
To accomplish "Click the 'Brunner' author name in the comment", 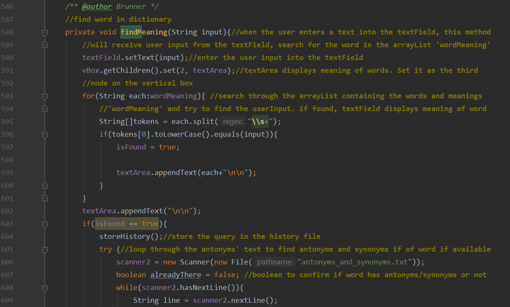I will (x=131, y=6).
